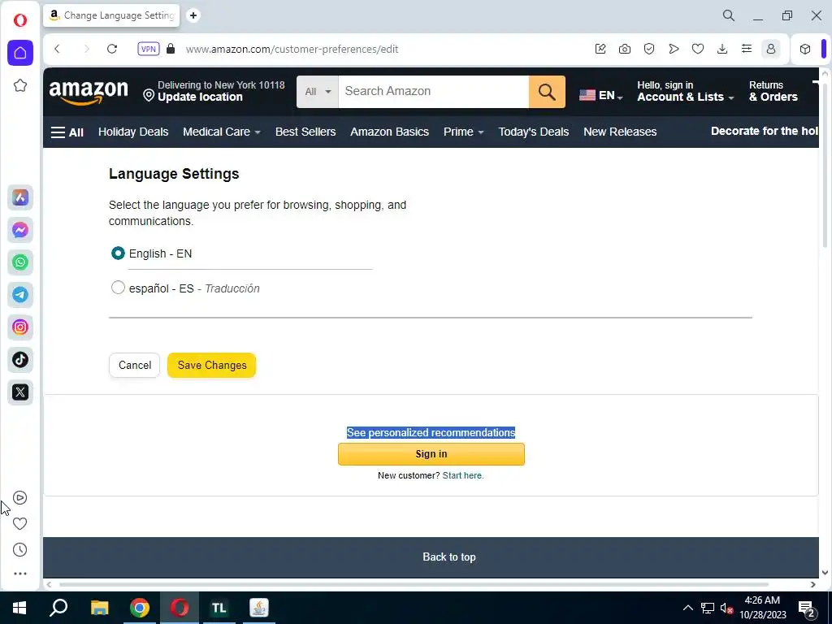
Task: Open Windows Start menu
Action: point(19,608)
